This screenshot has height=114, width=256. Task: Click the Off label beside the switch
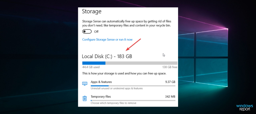(x=96, y=32)
